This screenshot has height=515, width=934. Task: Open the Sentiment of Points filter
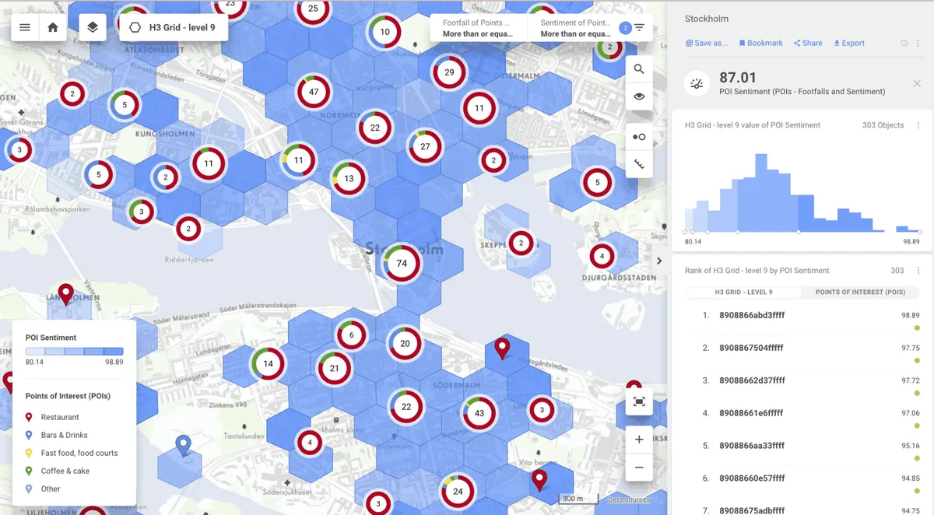pos(575,29)
